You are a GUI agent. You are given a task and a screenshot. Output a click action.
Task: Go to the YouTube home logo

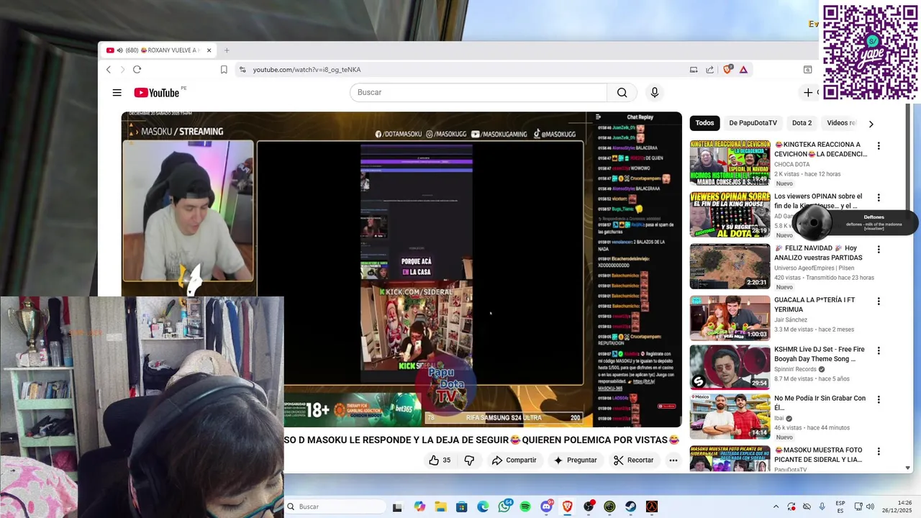157,92
